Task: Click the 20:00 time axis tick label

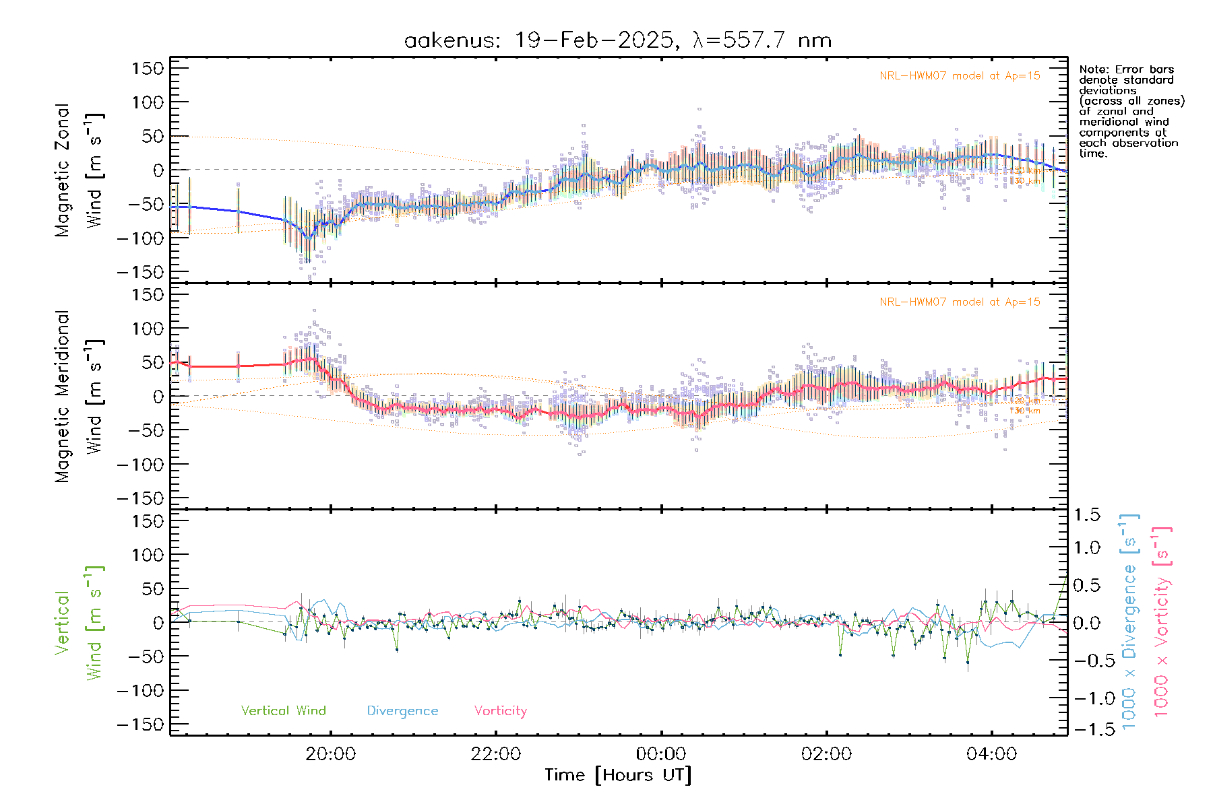Action: (x=330, y=753)
